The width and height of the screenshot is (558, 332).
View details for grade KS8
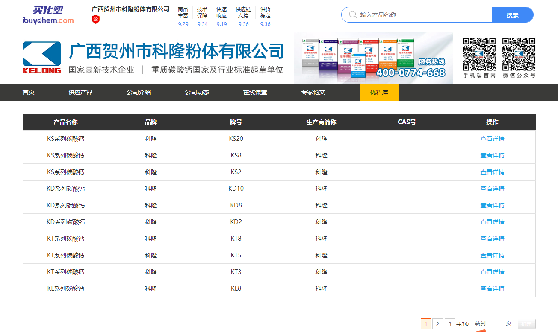(x=492, y=155)
